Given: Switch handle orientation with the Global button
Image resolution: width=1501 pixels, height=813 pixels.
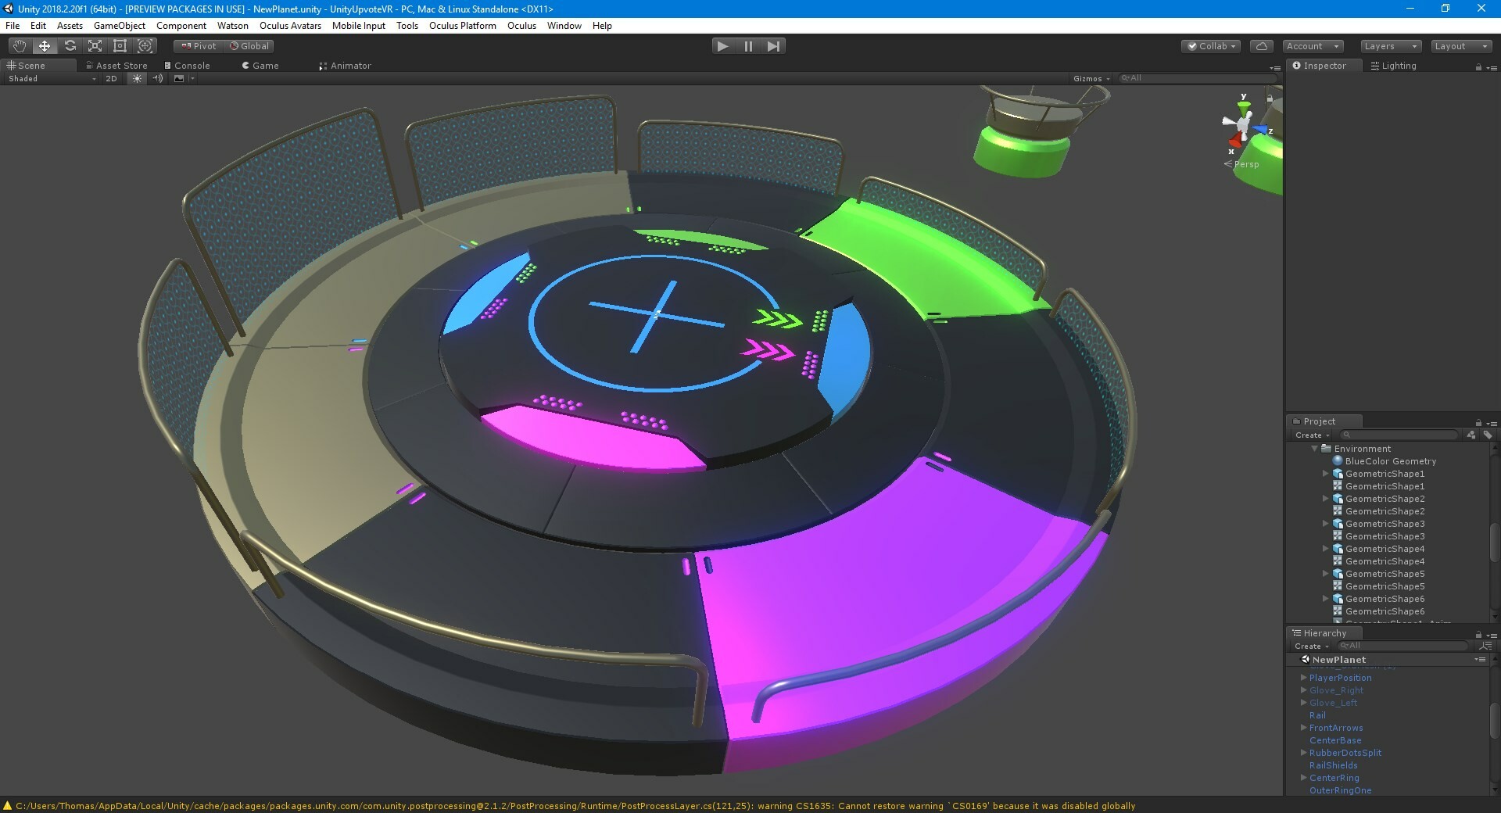Looking at the screenshot, I should pyautogui.click(x=249, y=46).
